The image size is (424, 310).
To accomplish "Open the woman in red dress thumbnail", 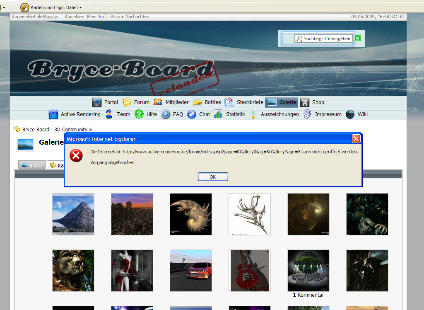I will point(132,271).
